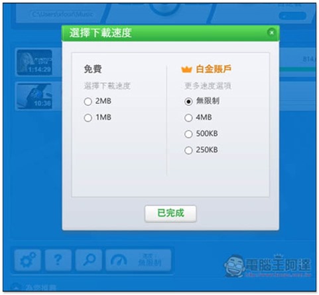Viewport: 319px width, 295px height.
Task: Click the teal download progress bar
Action: point(297,69)
